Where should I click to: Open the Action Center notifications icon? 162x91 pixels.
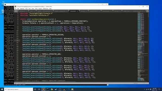tap(159, 89)
